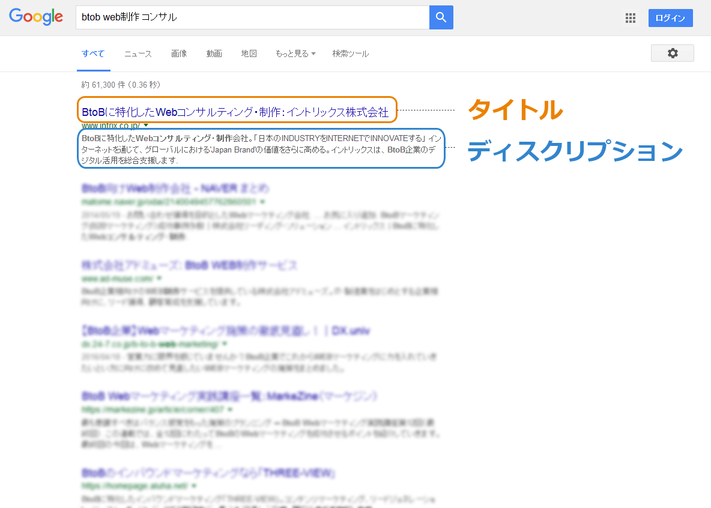Switch to the 動画 tab

(x=214, y=53)
